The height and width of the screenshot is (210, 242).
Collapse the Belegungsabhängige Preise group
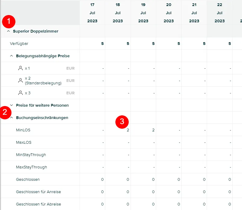(11, 56)
